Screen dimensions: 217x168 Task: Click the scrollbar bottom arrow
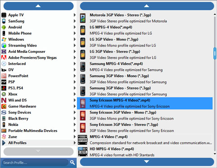point(215,154)
